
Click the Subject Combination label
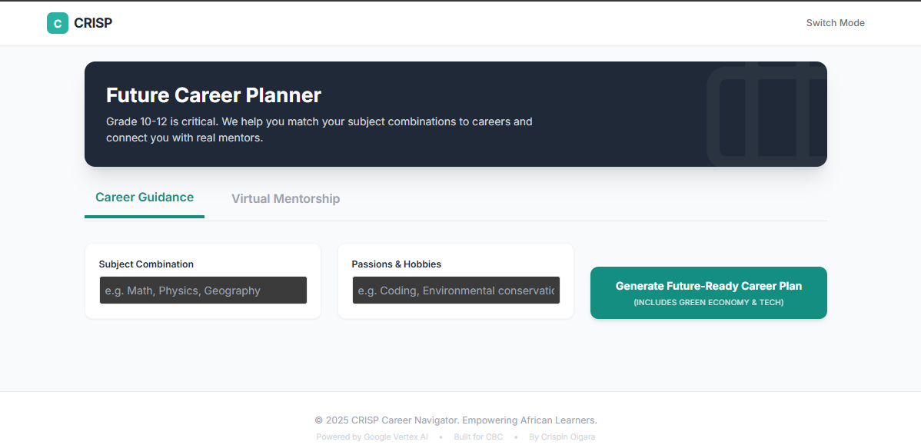pyautogui.click(x=146, y=264)
